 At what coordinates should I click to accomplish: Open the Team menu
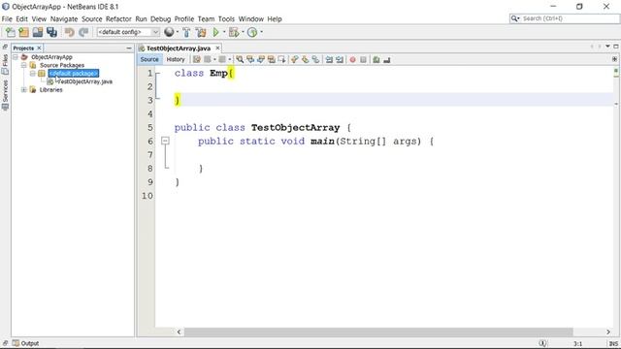click(x=206, y=19)
